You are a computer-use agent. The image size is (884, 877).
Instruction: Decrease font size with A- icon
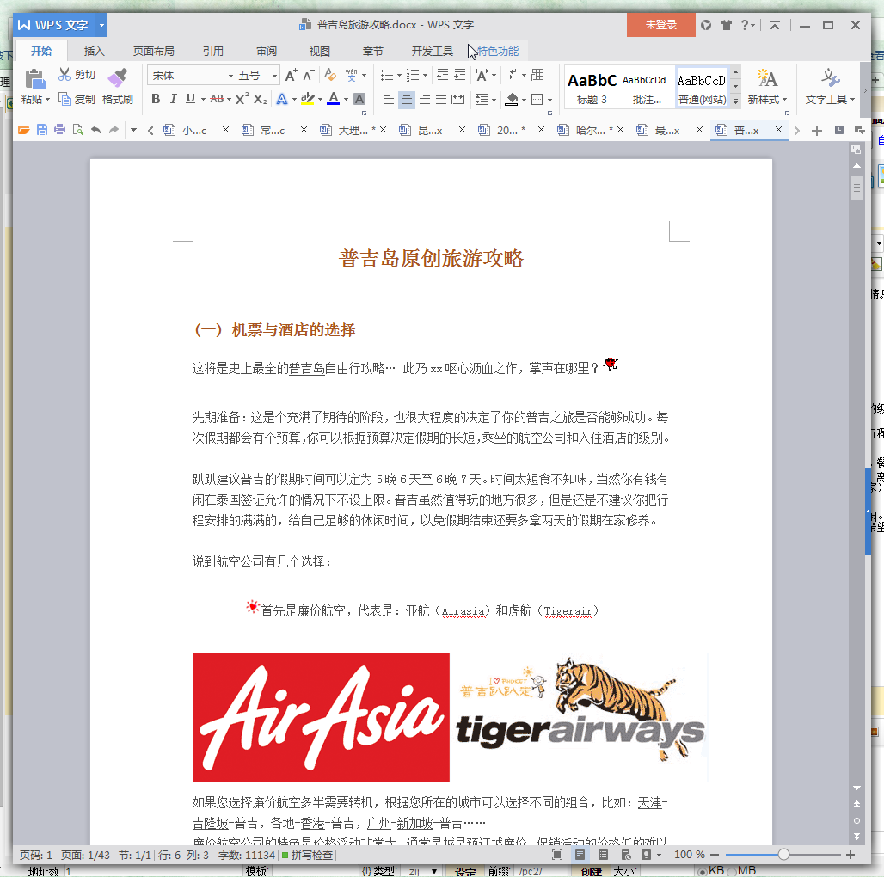[309, 75]
